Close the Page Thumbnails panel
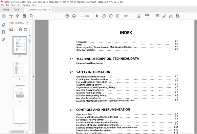This screenshot has height=134, width=197. (28, 23)
